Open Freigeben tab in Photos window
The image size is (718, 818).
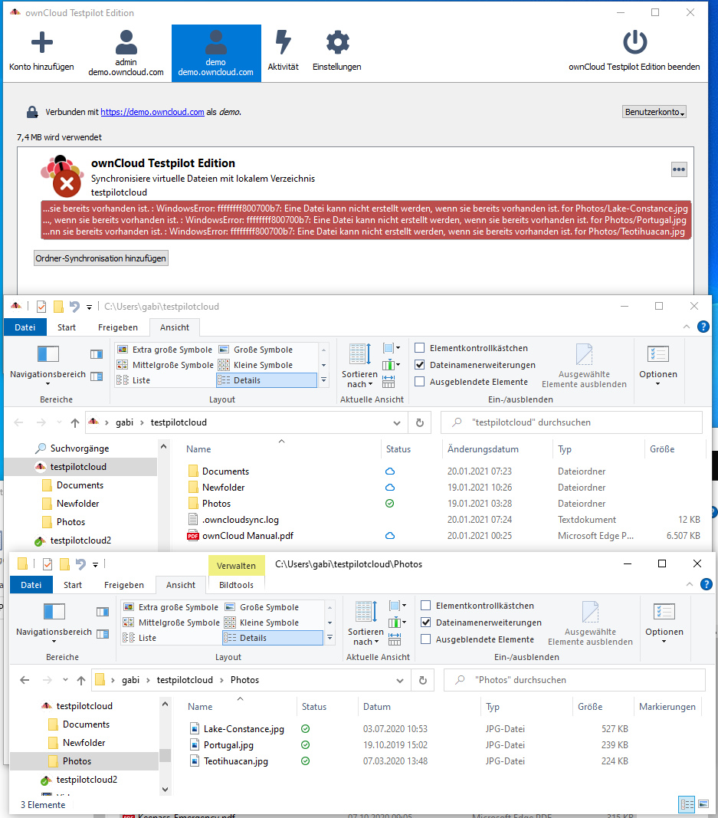click(124, 585)
